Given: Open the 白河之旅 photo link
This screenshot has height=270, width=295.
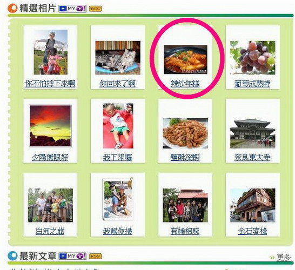Looking at the screenshot, I should 50,231.
